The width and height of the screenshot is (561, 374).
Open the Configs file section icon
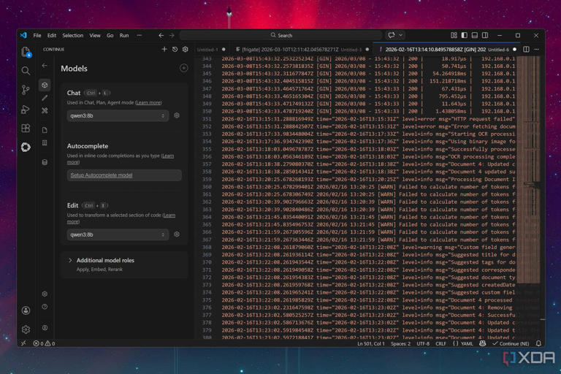click(x=45, y=130)
